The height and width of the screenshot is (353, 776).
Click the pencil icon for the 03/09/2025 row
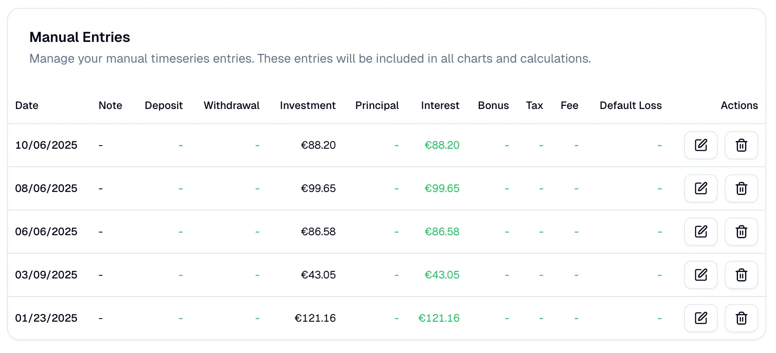(700, 275)
